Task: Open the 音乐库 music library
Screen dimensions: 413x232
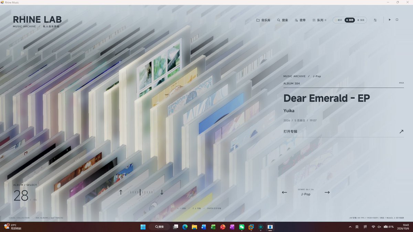Action: 263,20
